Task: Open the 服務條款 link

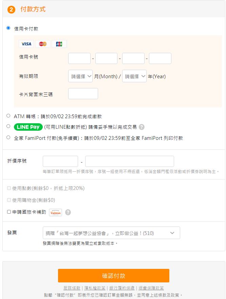Action: pos(72,288)
